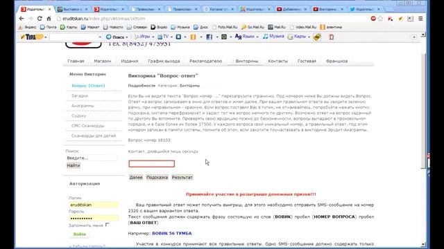Open the Главная site menu item
The image size is (444, 249).
pos(76,61)
